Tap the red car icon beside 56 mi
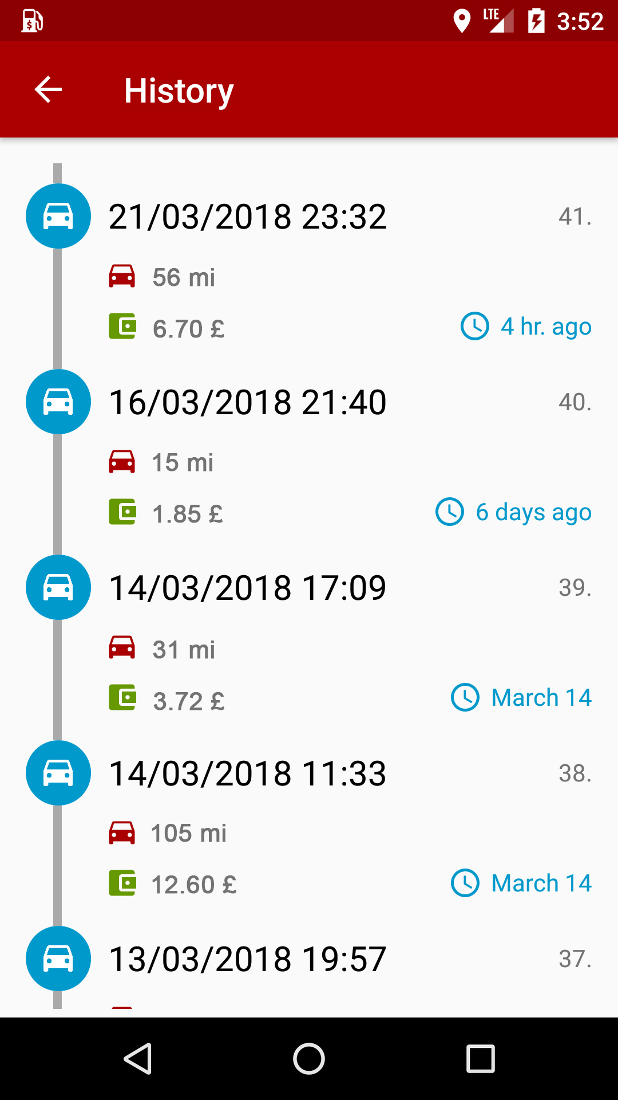The image size is (618, 1100). (122, 276)
